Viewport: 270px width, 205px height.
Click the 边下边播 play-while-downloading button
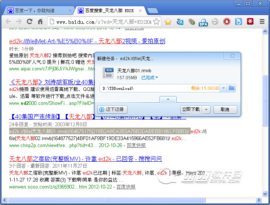point(112,109)
